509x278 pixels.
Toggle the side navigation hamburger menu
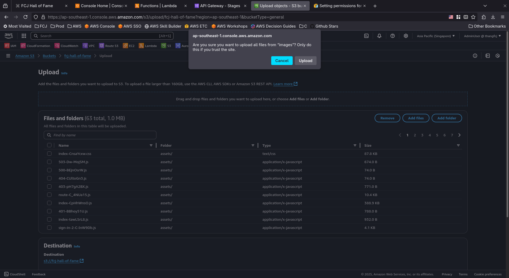click(x=8, y=56)
